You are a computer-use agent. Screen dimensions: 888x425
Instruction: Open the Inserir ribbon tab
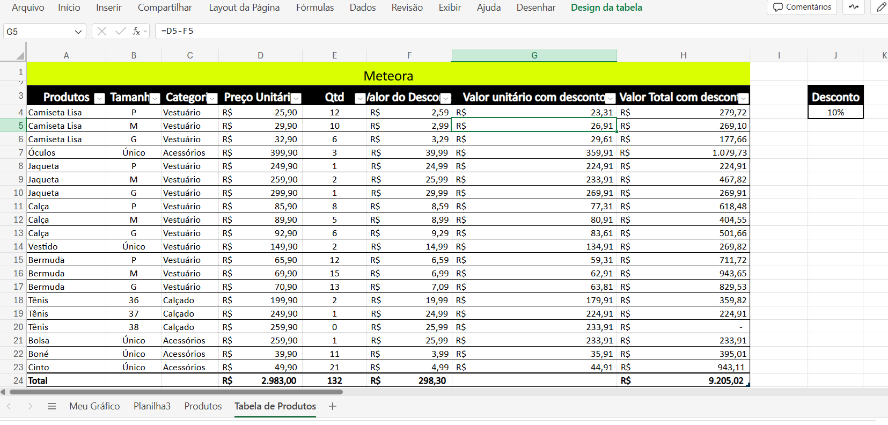(109, 8)
